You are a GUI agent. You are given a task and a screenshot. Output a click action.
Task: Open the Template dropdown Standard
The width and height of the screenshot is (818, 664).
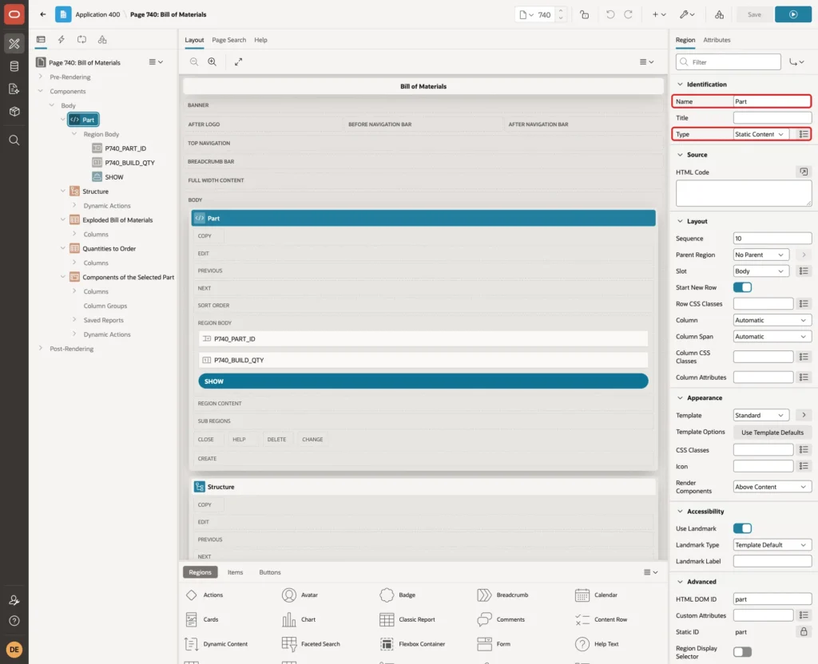pos(760,415)
